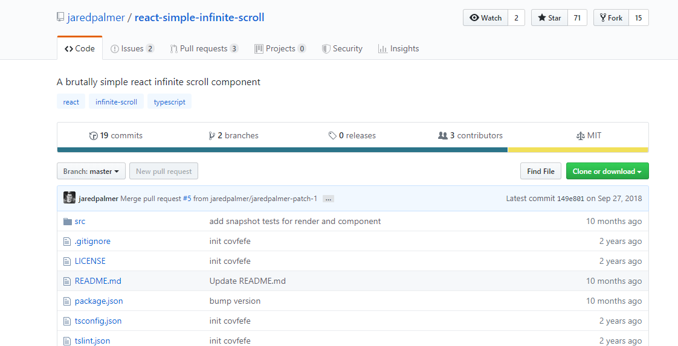This screenshot has width=678, height=346.
Task: Click the file icon next to LICENSE
Action: click(67, 261)
